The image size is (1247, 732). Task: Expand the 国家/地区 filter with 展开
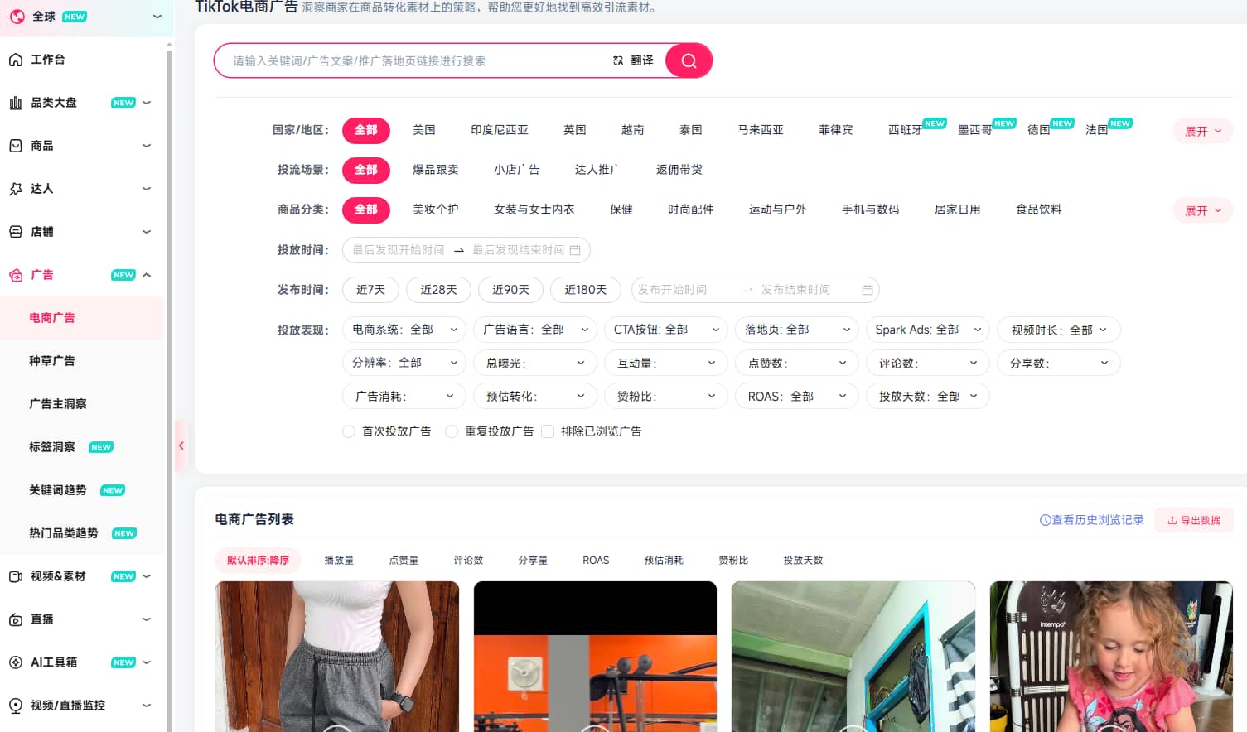point(1201,130)
